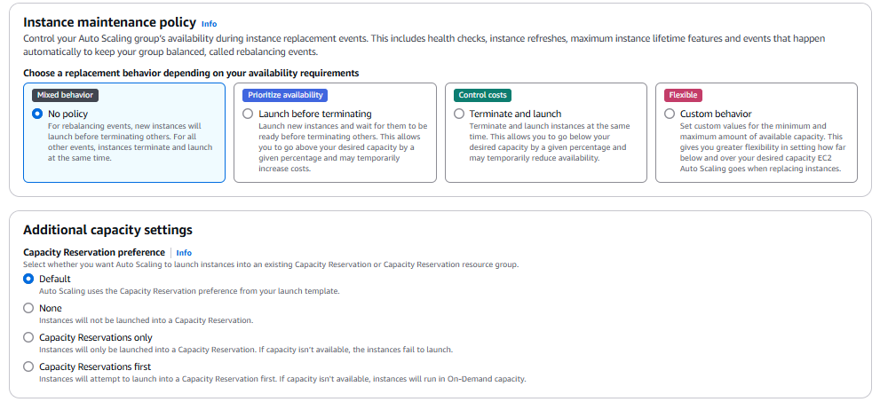Screen dimensions: 880x402
Task: Select the No policy radio button
Action: [x=37, y=114]
